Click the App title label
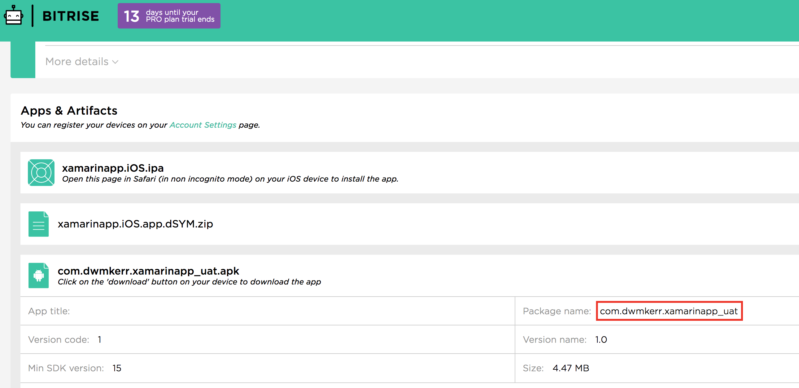 [49, 311]
